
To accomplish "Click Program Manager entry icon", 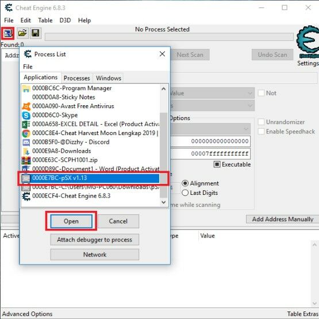I will (x=26, y=89).
